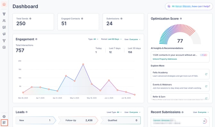Open the megaphone campaigns icon
215x127 pixels.
tap(4, 34)
